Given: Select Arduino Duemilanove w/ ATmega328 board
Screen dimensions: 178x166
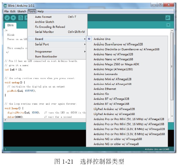Looking at the screenshot, I should (127, 44).
